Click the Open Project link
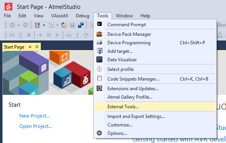Image resolution: width=226 pixels, height=143 pixels. click(x=35, y=126)
